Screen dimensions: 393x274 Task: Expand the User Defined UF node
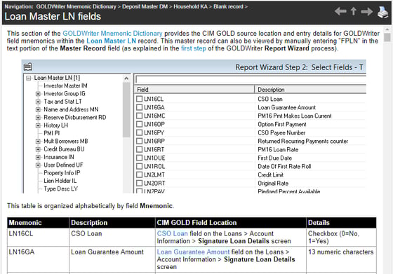tap(38, 165)
